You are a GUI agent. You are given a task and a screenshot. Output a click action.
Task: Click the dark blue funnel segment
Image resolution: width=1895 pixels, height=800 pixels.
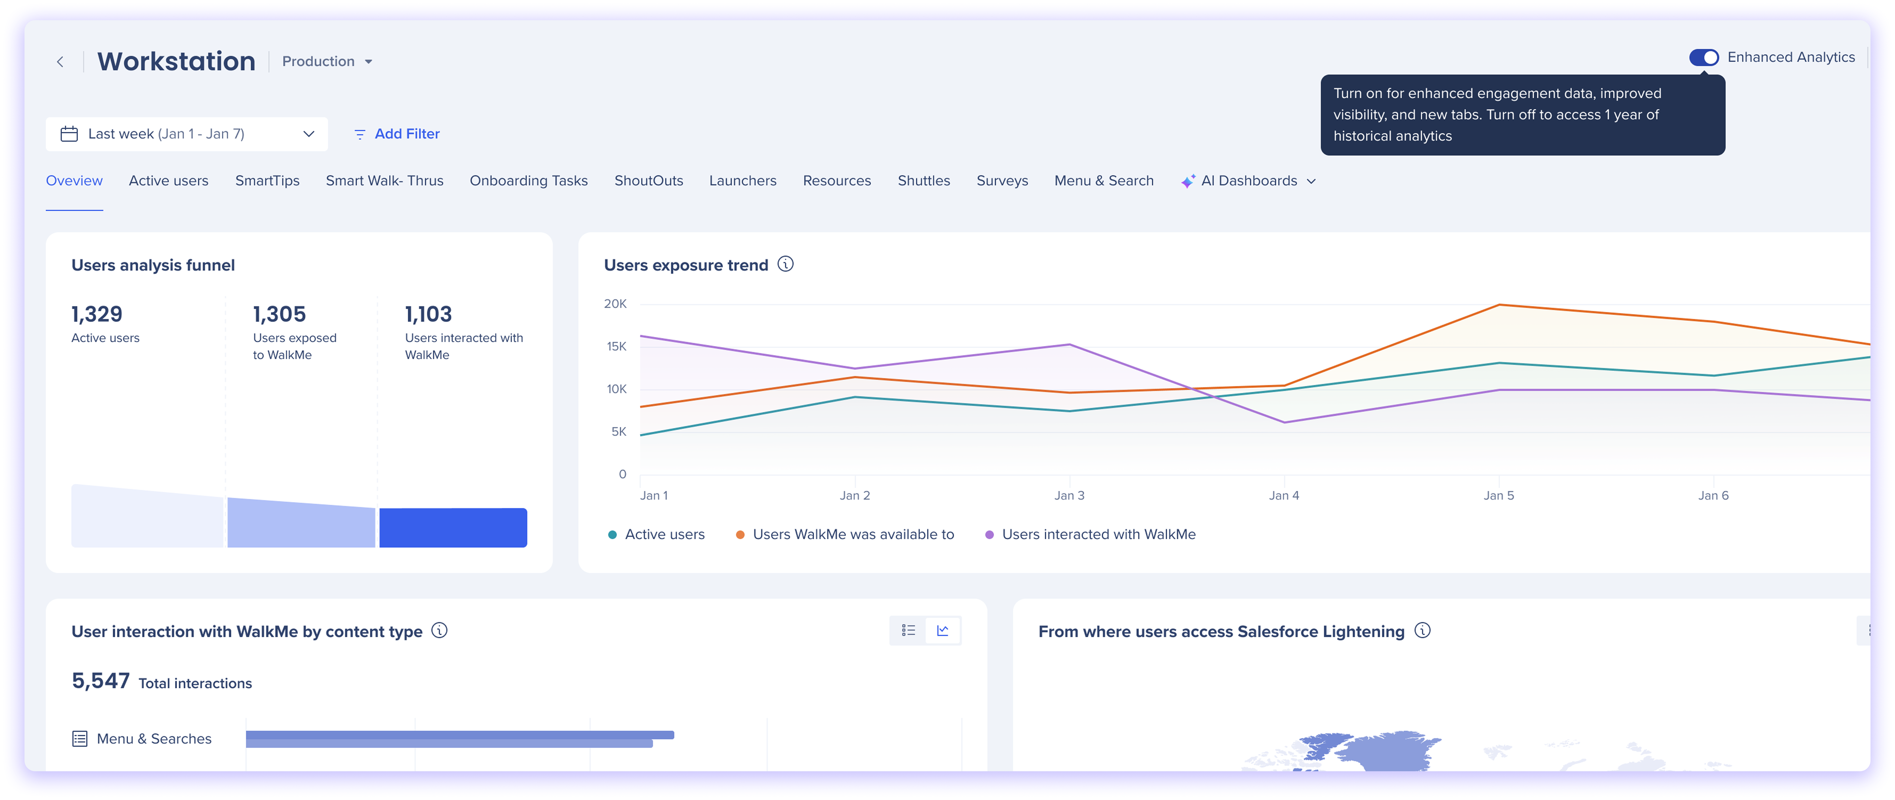click(453, 528)
